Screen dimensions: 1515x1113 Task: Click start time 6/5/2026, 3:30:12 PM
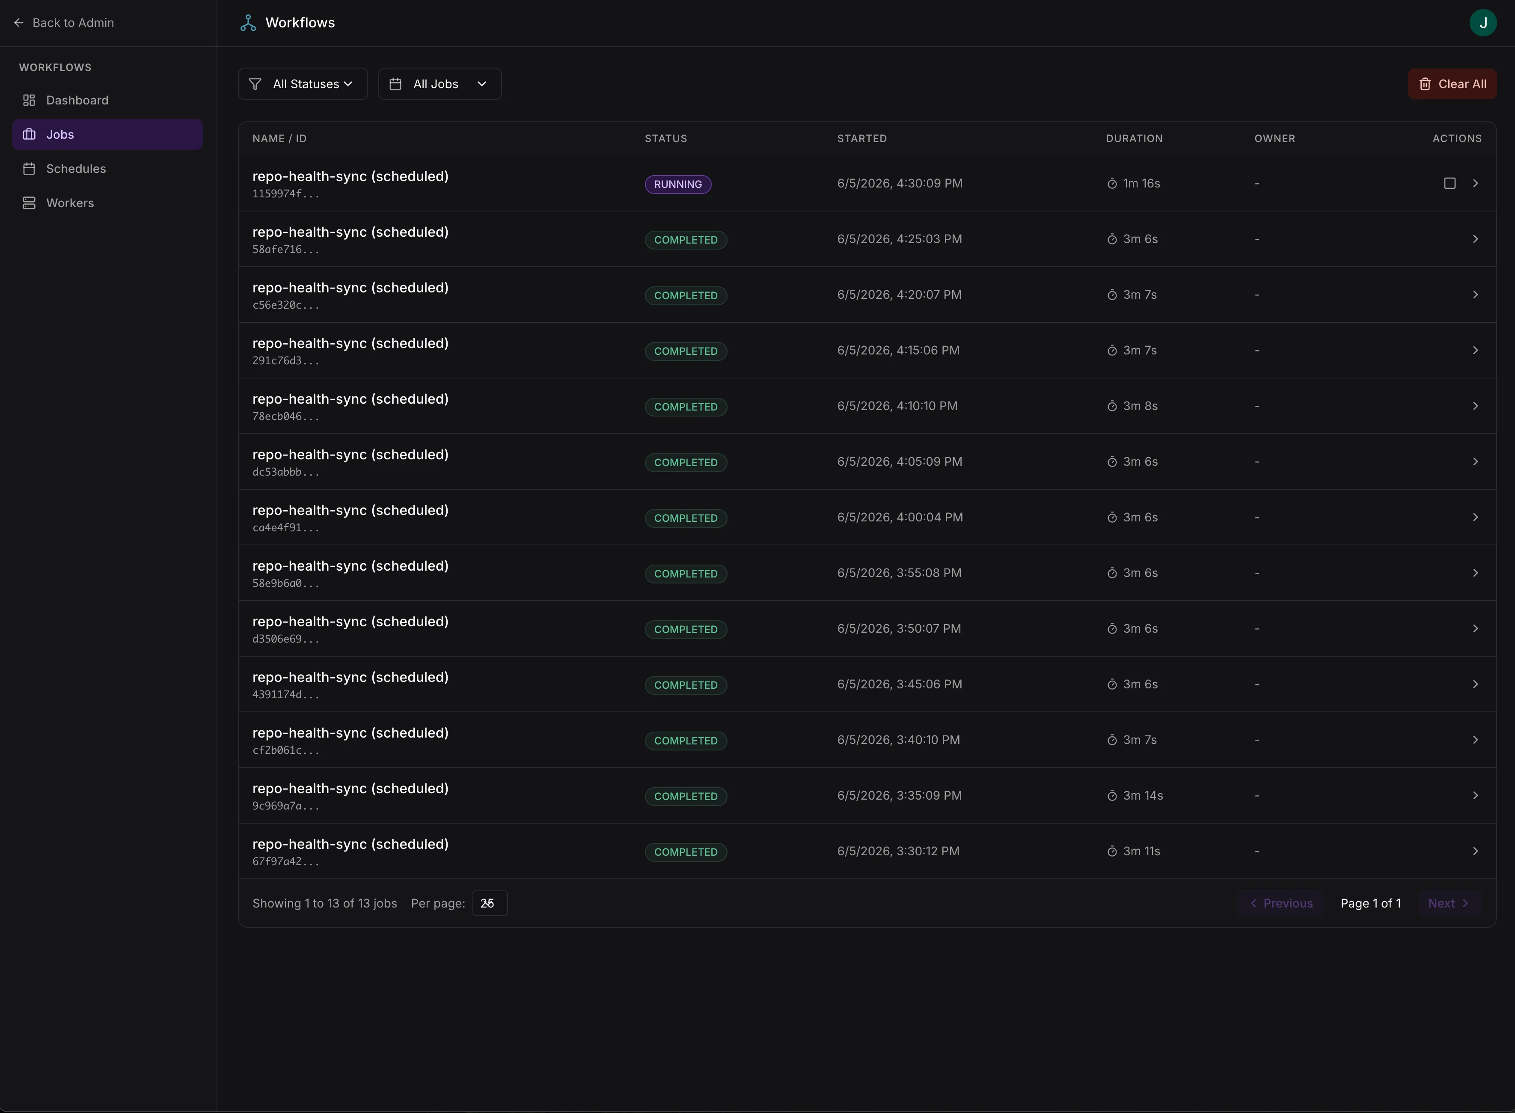click(x=898, y=851)
